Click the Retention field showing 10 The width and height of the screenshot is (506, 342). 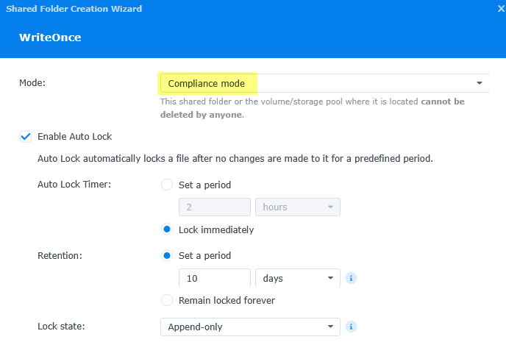tap(215, 279)
